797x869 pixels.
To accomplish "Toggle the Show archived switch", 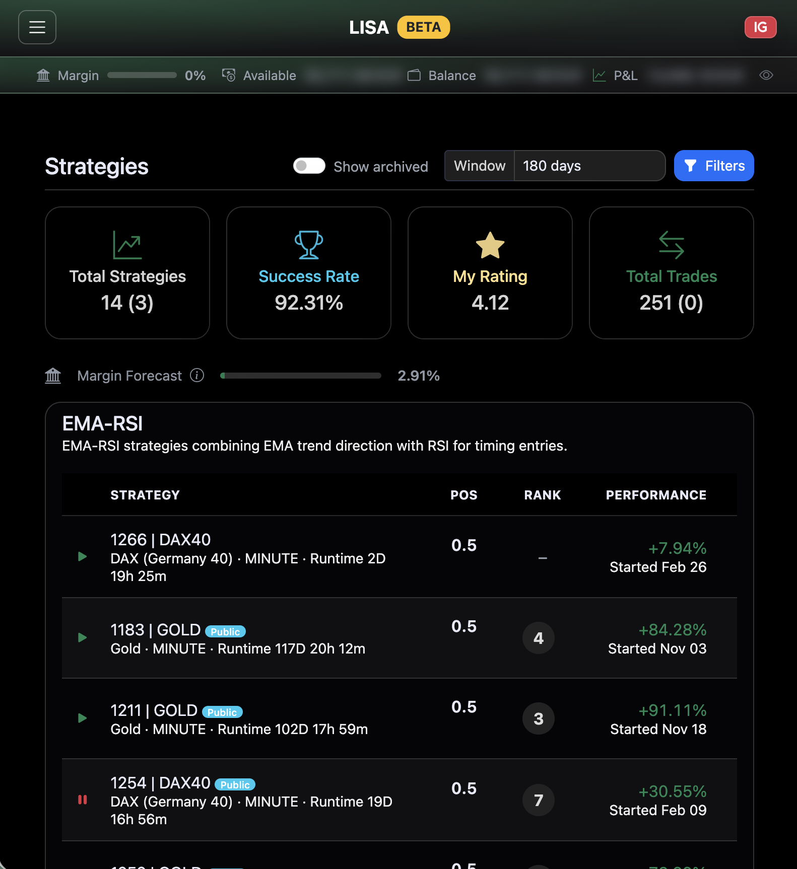I will pos(309,166).
